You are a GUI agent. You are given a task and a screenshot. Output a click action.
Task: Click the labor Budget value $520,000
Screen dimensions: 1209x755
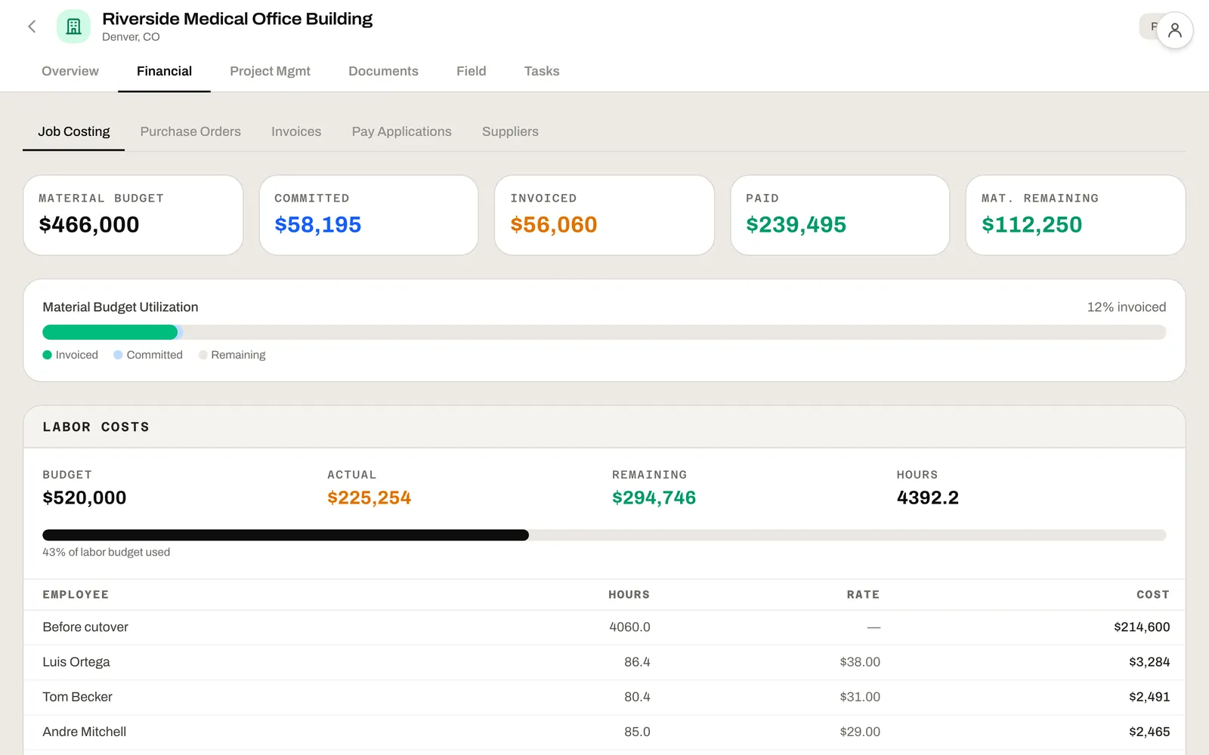85,498
